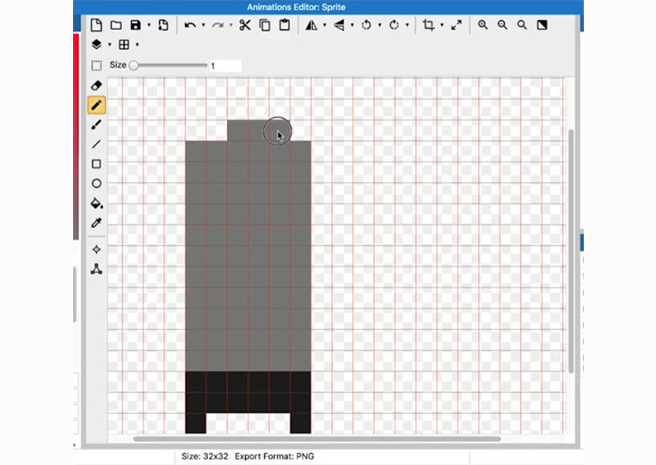Image resolution: width=656 pixels, height=465 pixels.
Task: Select the Eraser tool
Action: coord(96,86)
